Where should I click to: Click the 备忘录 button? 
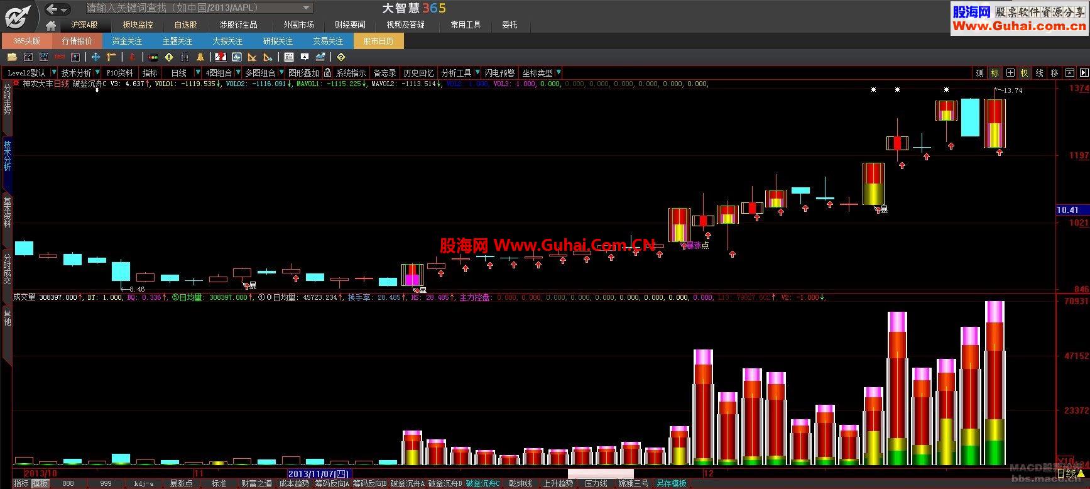385,73
